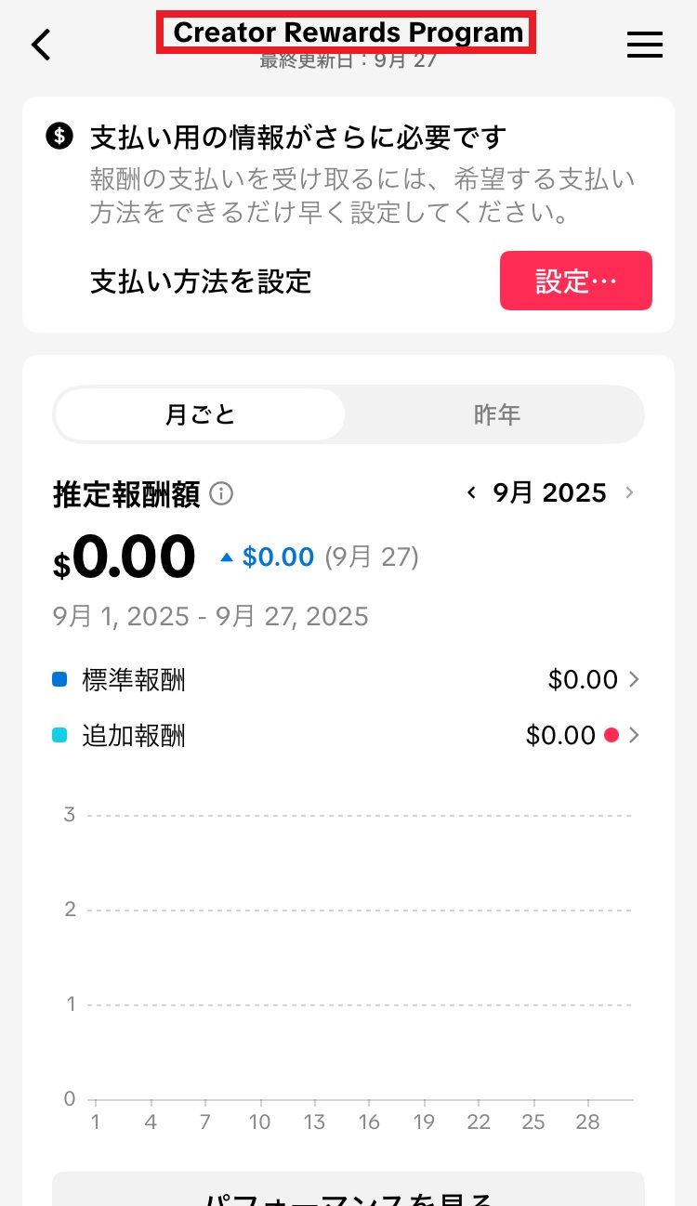The image size is (697, 1206).
Task: Click the chart's day 13 axis label
Action: tap(314, 1122)
